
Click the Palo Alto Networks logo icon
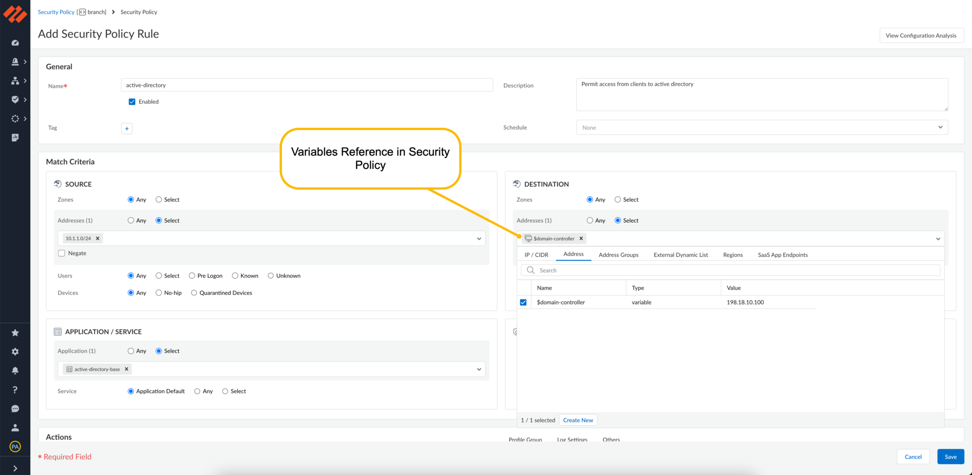tap(15, 14)
